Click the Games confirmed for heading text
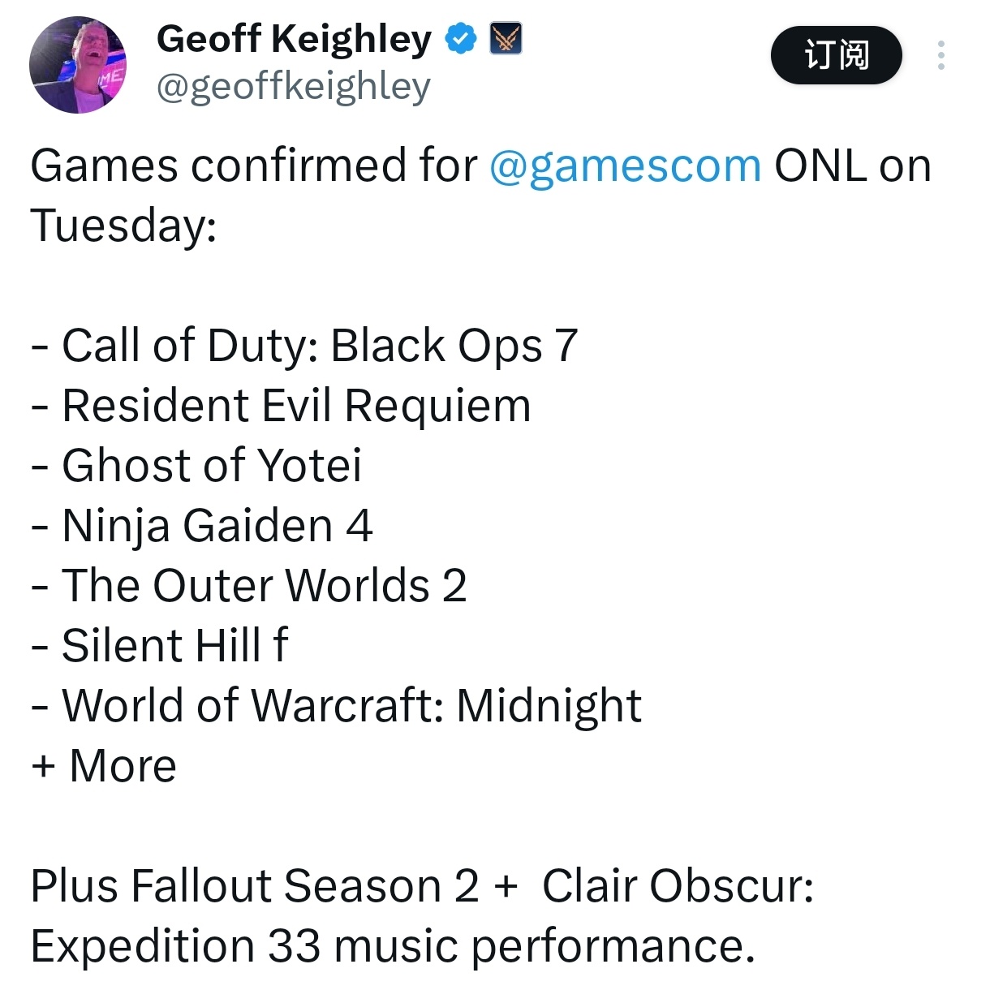 pyautogui.click(x=254, y=166)
